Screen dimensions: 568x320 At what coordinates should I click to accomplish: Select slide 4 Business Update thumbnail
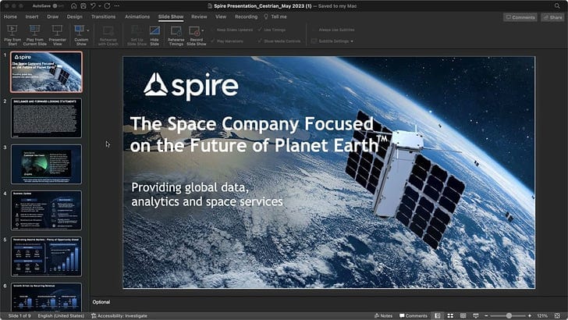pyautogui.click(x=46, y=210)
